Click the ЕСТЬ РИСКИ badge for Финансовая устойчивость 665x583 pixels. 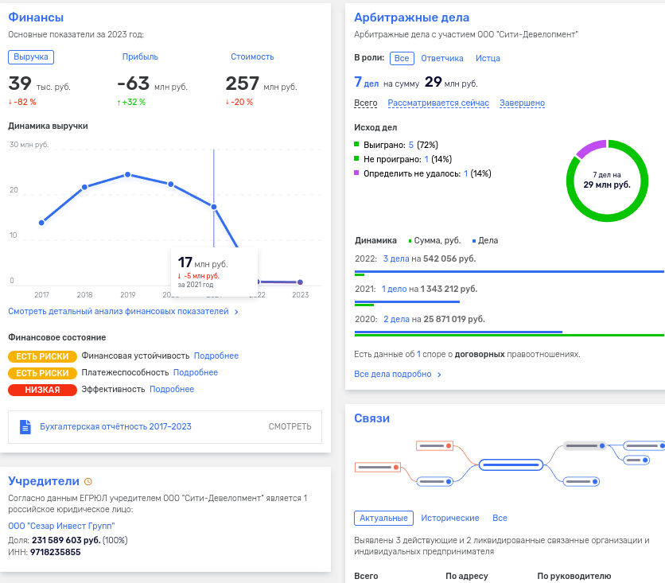(42, 356)
